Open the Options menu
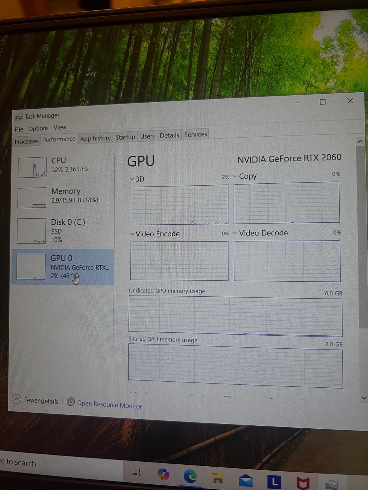This screenshot has height=490, width=368. [38, 129]
